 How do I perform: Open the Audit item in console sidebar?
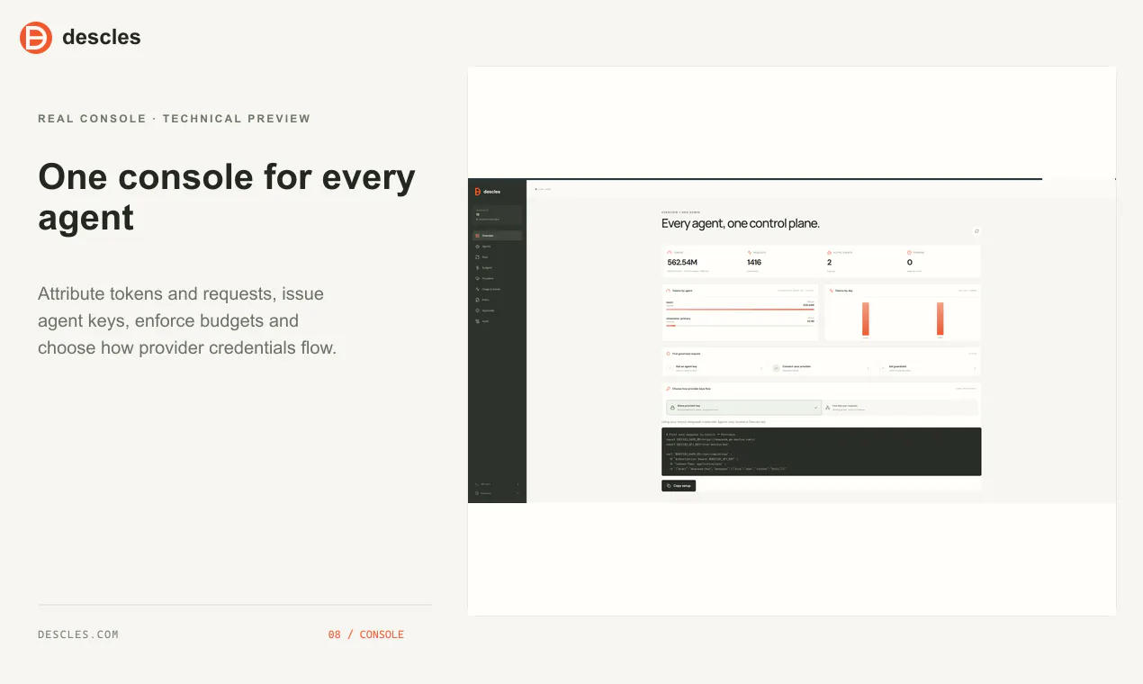[497, 321]
